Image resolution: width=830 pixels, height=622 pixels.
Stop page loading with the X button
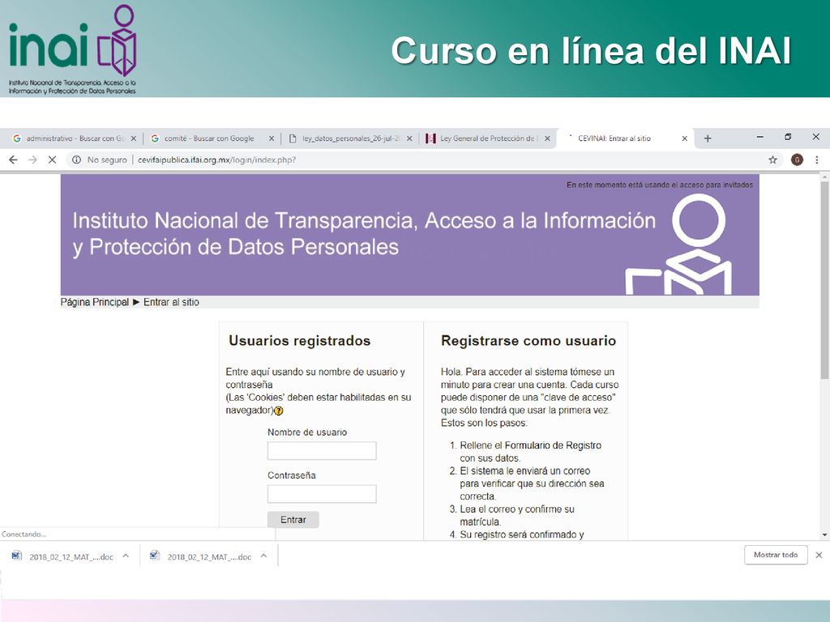(52, 160)
